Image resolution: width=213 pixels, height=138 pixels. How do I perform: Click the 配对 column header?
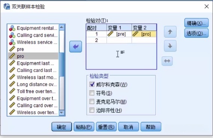pos(97,28)
